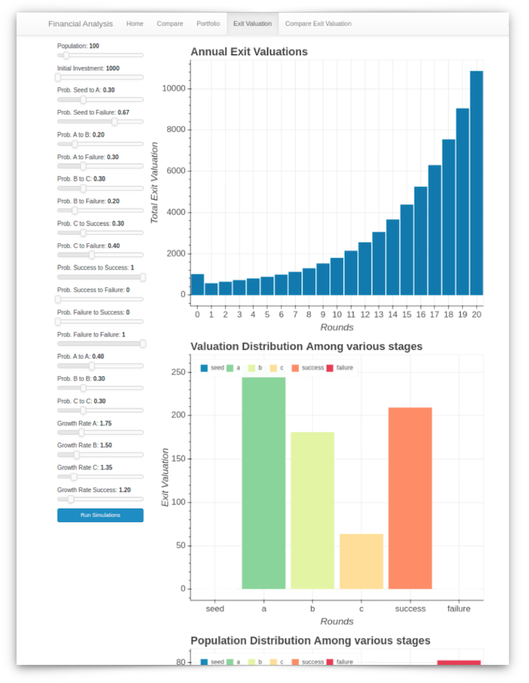Click the seed legend swatch in Population chart
Viewport: 529px width, 683px height.
pos(204,662)
